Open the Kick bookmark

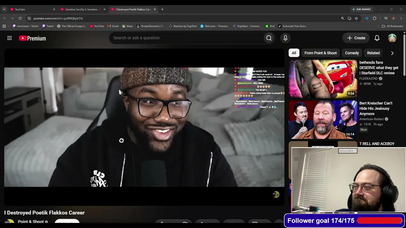coord(270,26)
